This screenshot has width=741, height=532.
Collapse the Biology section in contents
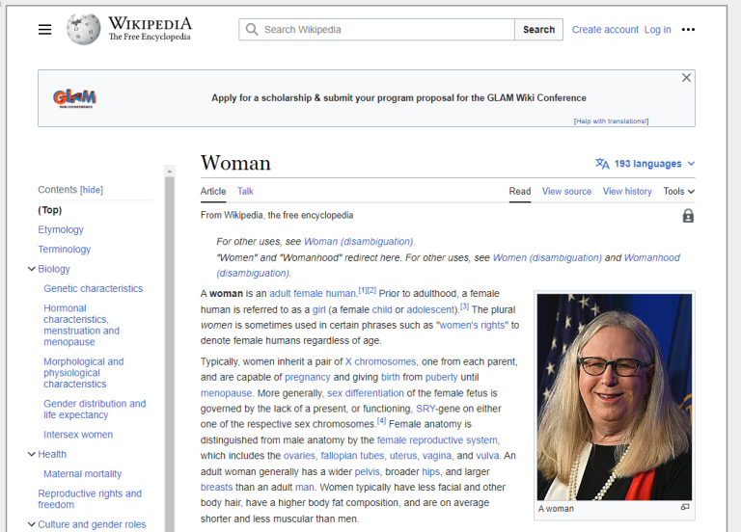32,269
